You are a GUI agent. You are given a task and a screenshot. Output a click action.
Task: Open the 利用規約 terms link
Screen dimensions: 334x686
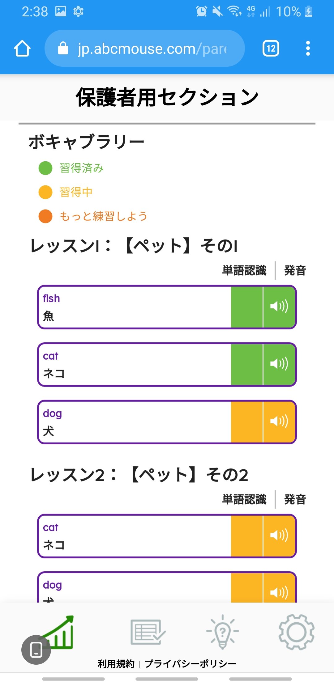point(116,663)
